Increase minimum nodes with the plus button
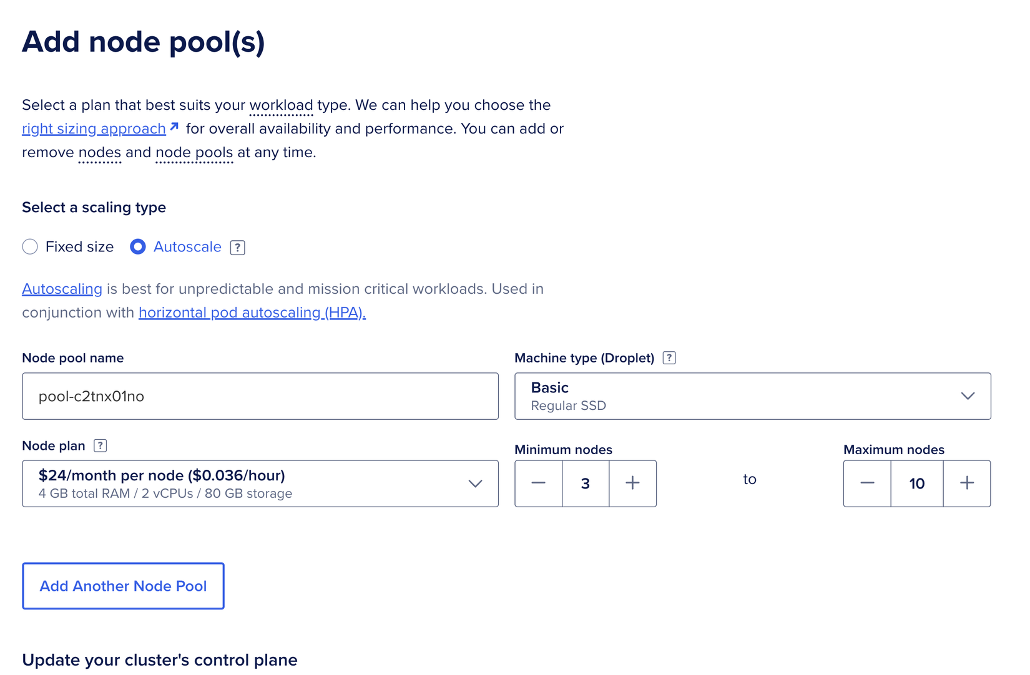 click(x=632, y=483)
